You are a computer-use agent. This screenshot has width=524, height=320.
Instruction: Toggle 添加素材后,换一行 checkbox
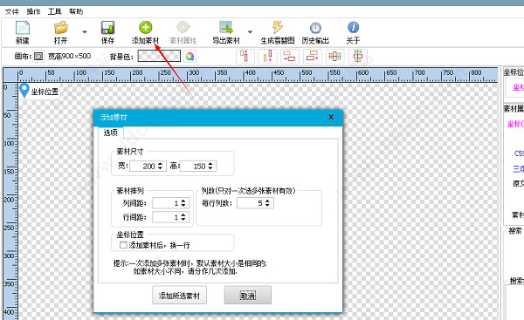[123, 245]
